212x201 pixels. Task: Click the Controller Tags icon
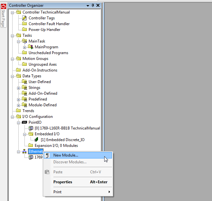tap(24, 18)
